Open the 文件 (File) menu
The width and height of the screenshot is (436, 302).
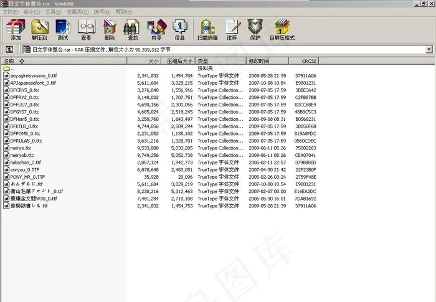pos(9,12)
